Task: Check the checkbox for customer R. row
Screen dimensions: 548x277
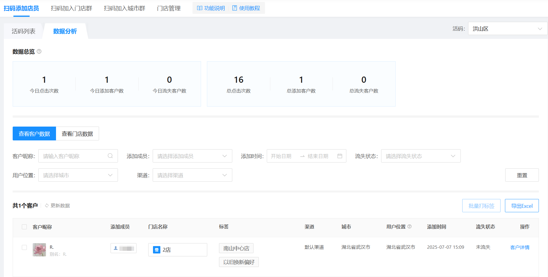Action: coord(24,248)
